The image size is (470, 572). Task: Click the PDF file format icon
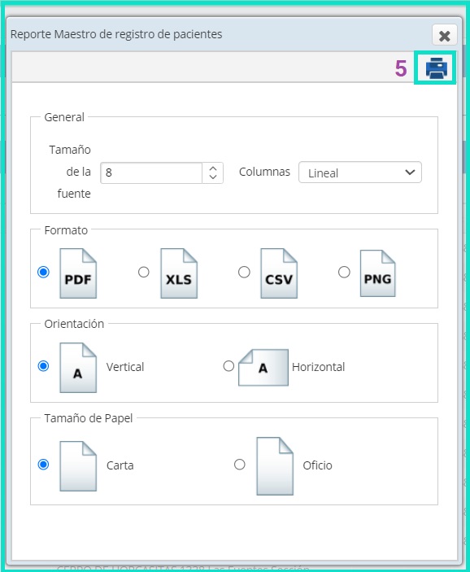pyautogui.click(x=78, y=273)
